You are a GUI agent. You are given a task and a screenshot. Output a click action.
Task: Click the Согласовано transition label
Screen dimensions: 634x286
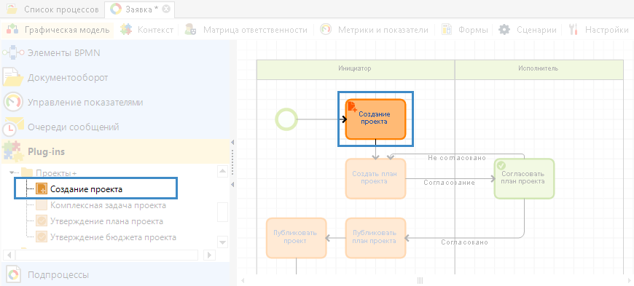pyautogui.click(x=465, y=242)
